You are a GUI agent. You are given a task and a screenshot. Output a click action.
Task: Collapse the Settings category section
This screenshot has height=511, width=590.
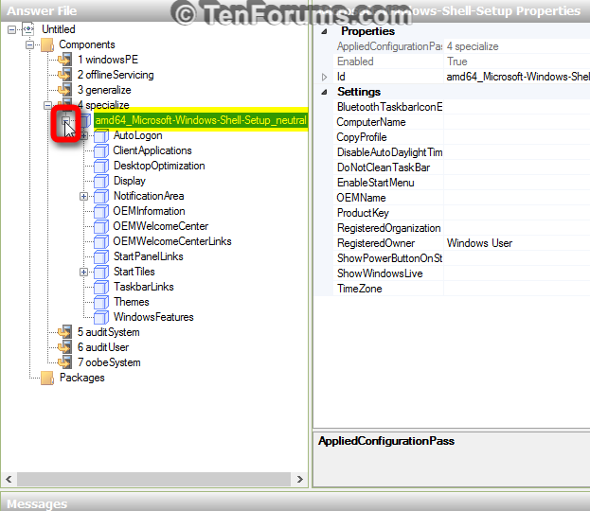[324, 92]
